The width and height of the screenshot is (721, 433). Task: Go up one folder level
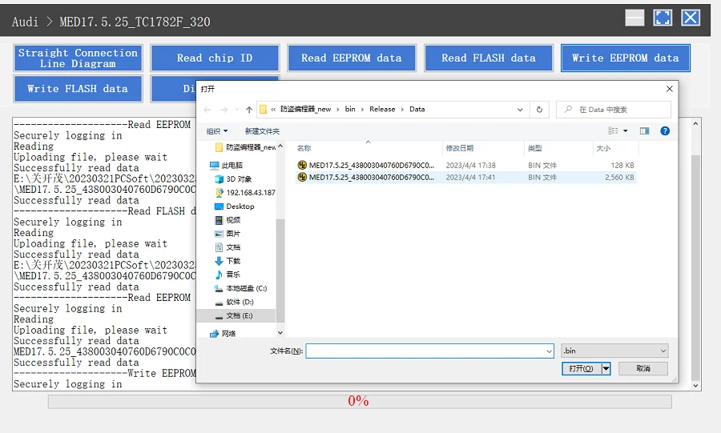tap(249, 110)
